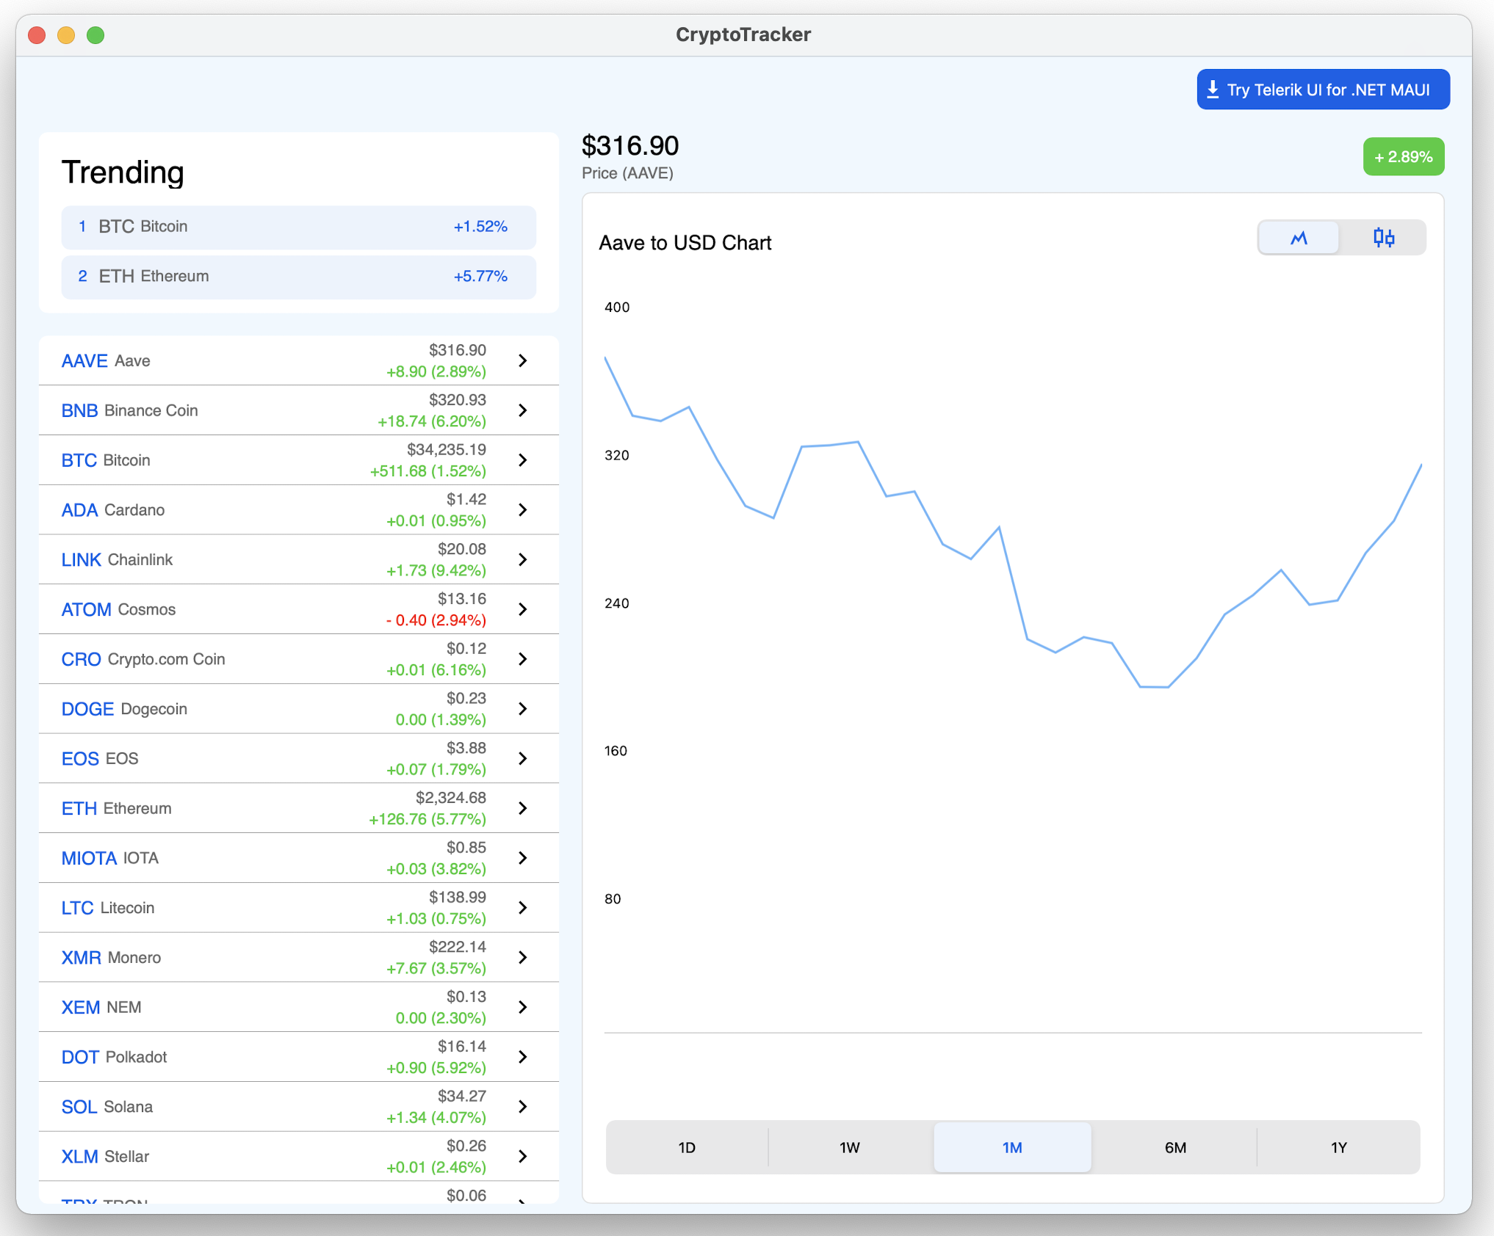Click the $316.90 price heading
The image size is (1494, 1236).
pyautogui.click(x=630, y=145)
